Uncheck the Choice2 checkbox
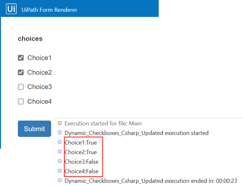 coord(21,72)
